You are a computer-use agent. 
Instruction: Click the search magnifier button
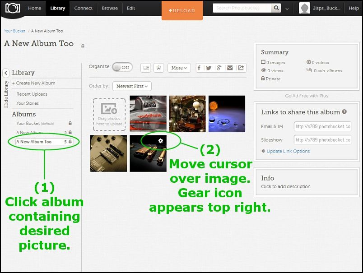point(276,8)
